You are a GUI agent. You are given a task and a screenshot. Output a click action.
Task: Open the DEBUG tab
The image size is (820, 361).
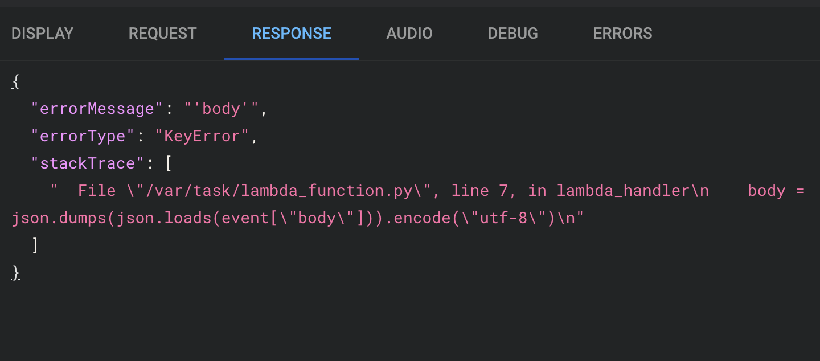coord(512,34)
